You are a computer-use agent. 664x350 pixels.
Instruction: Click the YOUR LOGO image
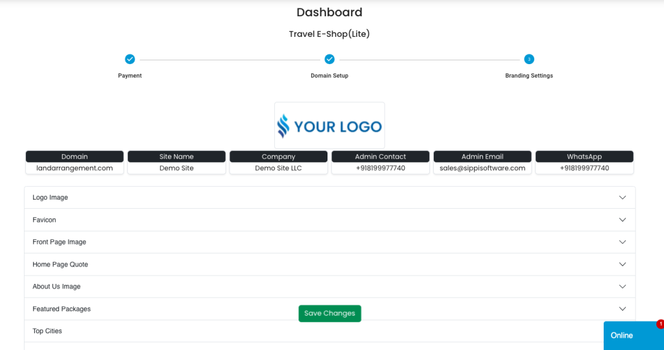[329, 126]
